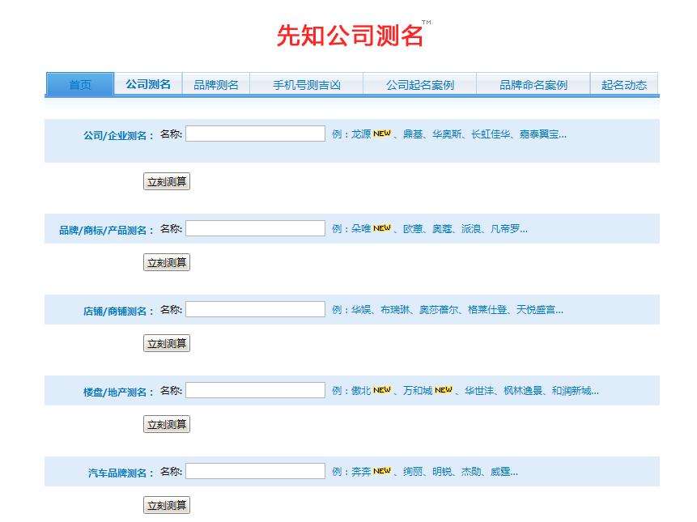Open 公司起名案例 tab
Viewport: 697px width, 522px height.
pos(419,84)
